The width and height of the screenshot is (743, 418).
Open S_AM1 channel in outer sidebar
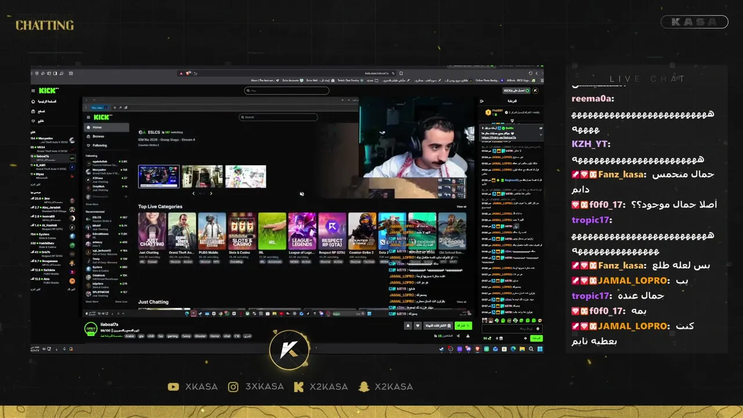53,167
